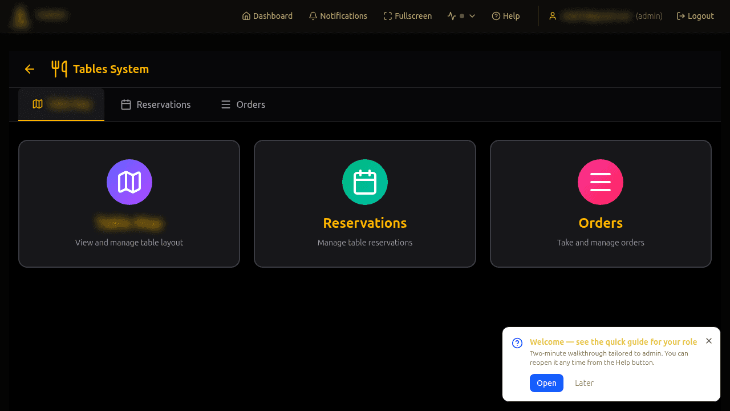Click the house icon beside Dashboard

[x=246, y=16]
